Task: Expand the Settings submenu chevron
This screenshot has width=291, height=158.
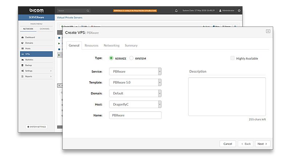Action: tap(51, 71)
